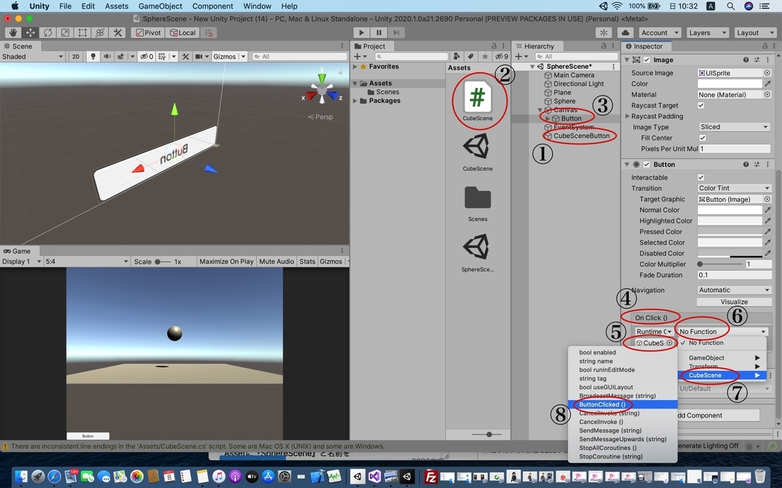Screen dimensions: 782x488
Task: Select the Move tool
Action: pos(30,33)
